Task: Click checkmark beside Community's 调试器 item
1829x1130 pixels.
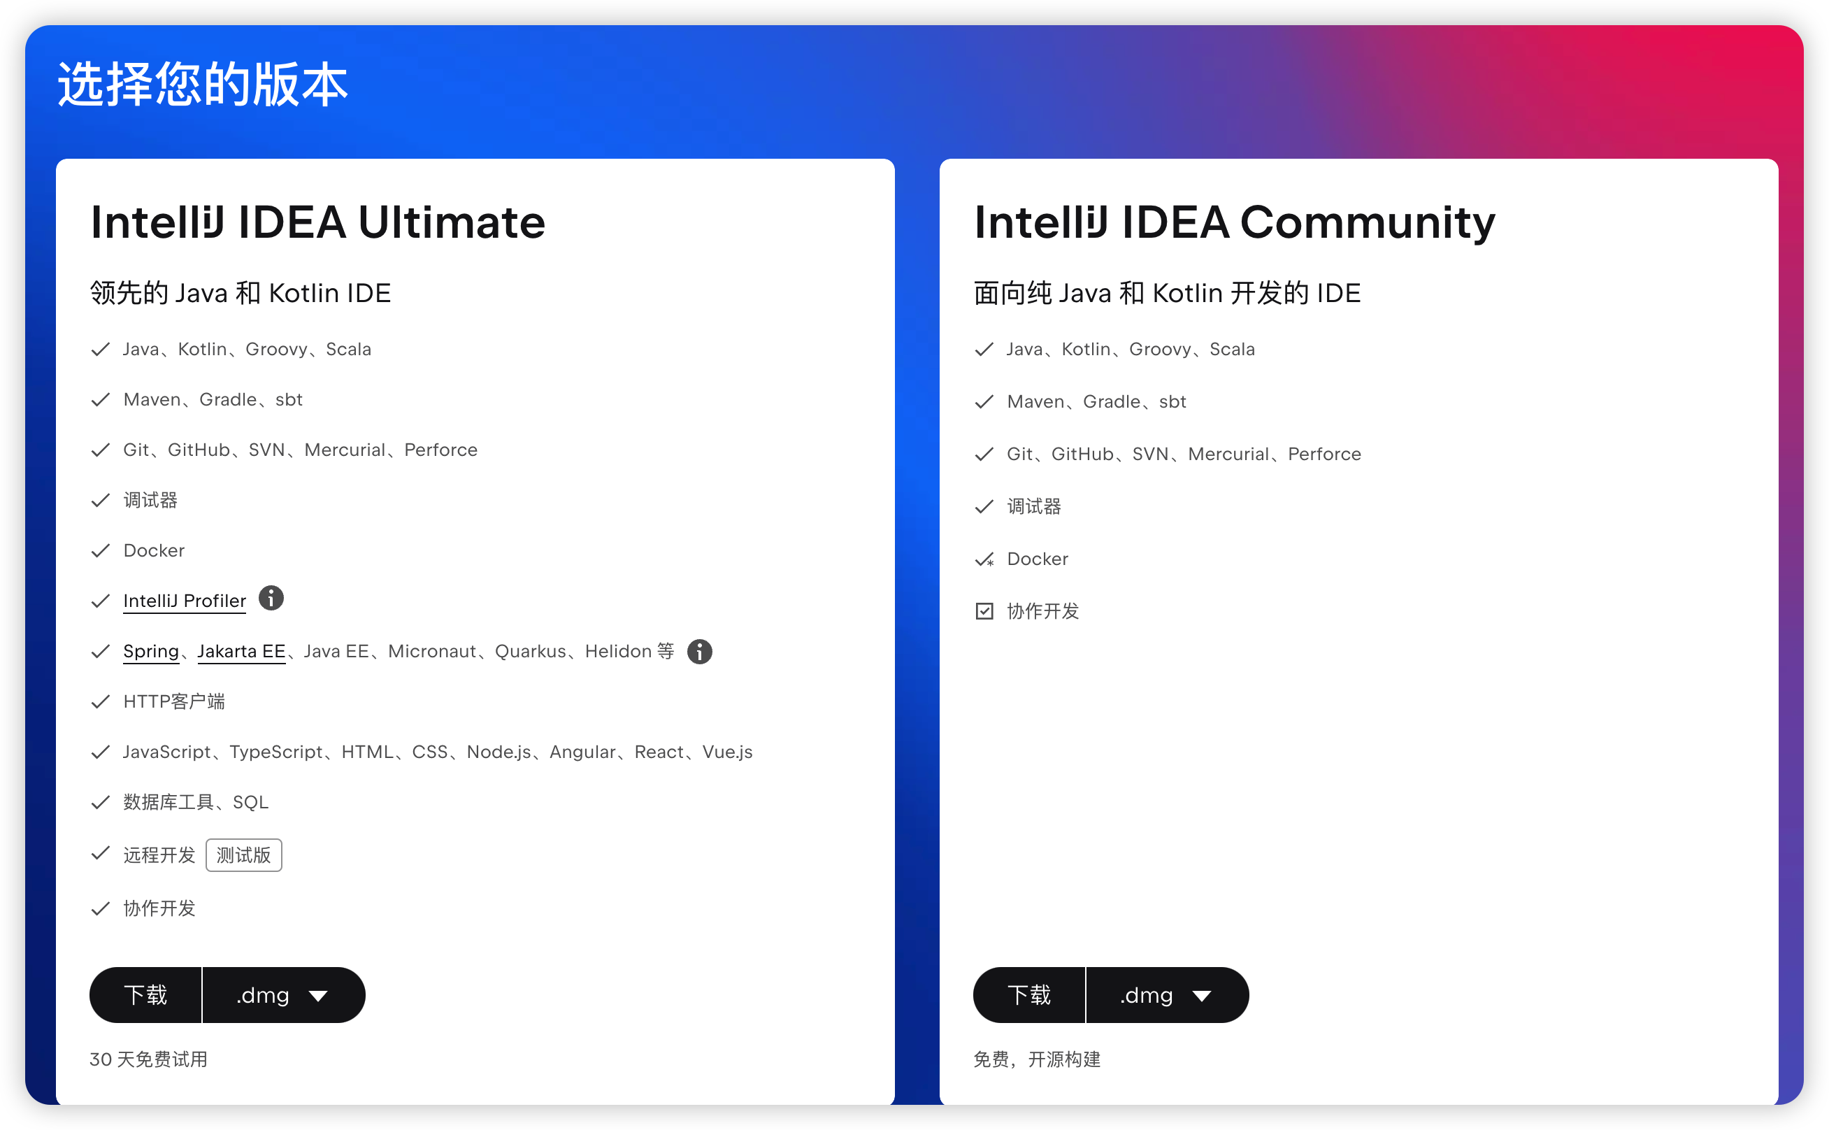Action: (984, 507)
